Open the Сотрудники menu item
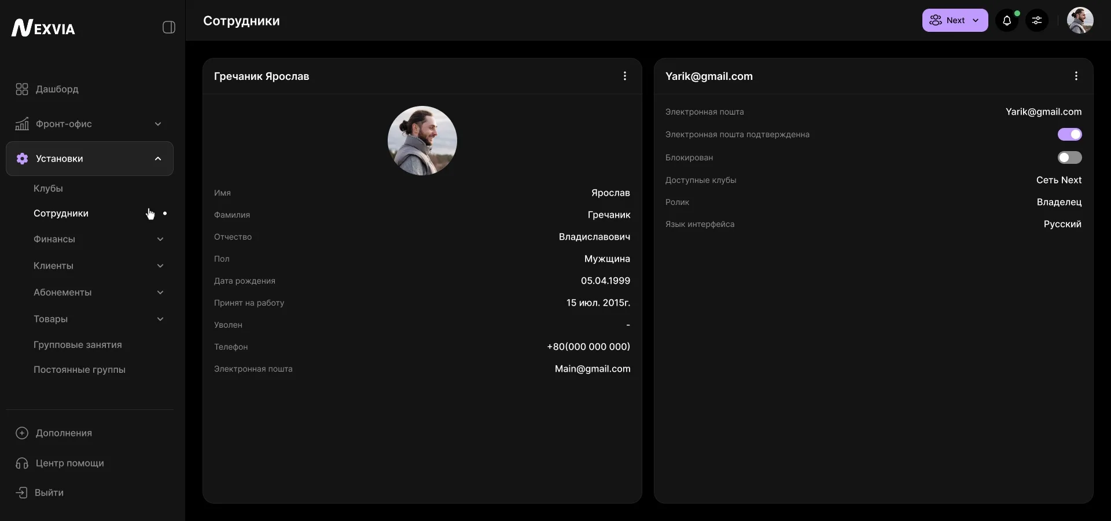The width and height of the screenshot is (1111, 521). pyautogui.click(x=61, y=214)
